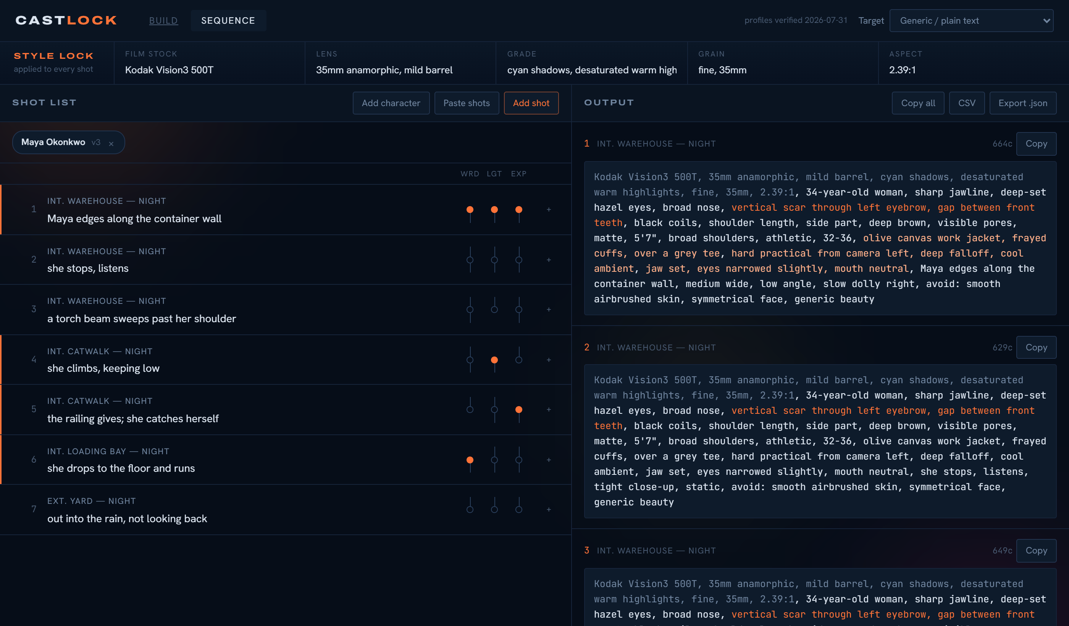The width and height of the screenshot is (1069, 626).
Task: Enable EXP override on shot 4 catwalk
Action: (519, 360)
